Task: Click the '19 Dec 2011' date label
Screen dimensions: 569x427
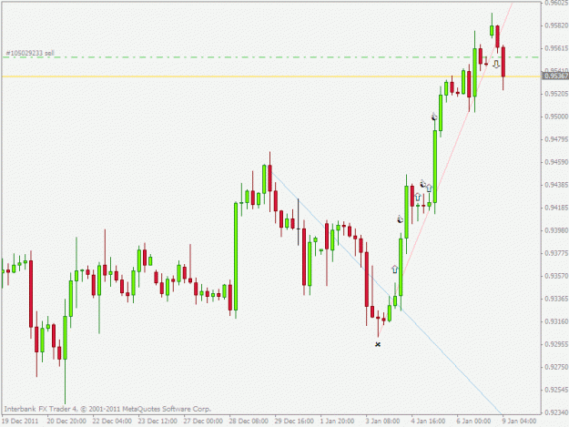Action: [x=20, y=421]
